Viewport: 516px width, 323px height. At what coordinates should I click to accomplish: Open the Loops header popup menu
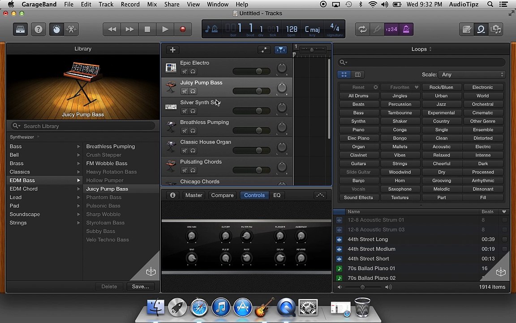click(421, 49)
